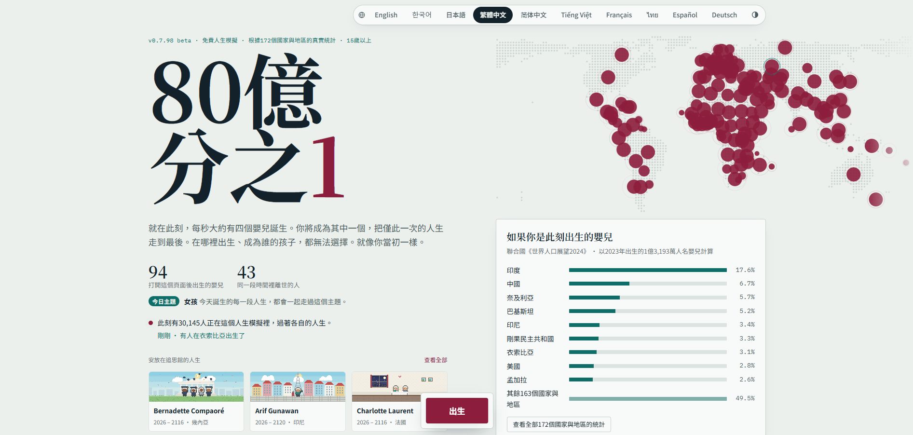
Task: Click the 印度 17.6% bar
Action: pyautogui.click(x=648, y=270)
